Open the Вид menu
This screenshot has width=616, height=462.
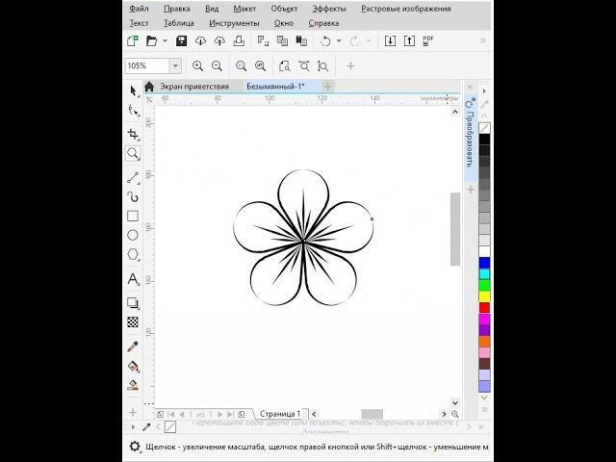(212, 9)
